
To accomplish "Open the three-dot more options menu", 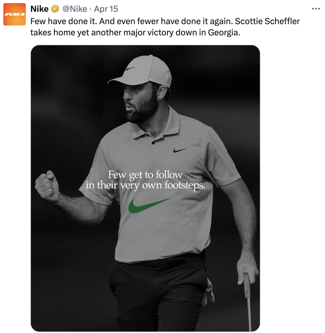I will [316, 9].
